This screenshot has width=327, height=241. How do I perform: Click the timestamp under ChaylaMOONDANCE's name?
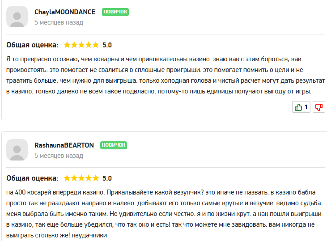[x=59, y=22]
